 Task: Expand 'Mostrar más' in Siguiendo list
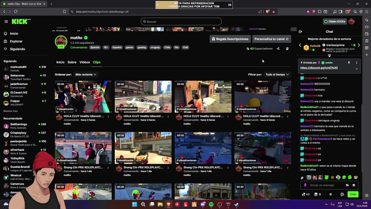click(x=10, y=111)
